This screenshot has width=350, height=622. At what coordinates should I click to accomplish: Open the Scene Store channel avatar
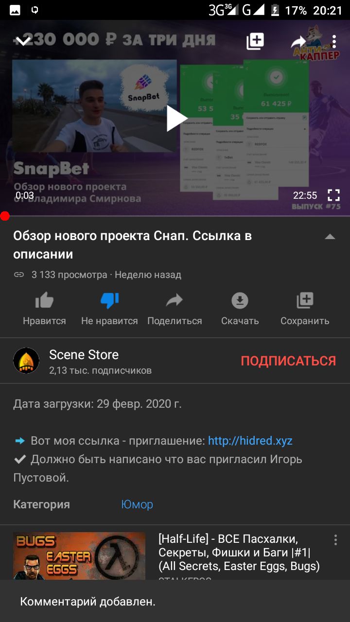point(26,361)
